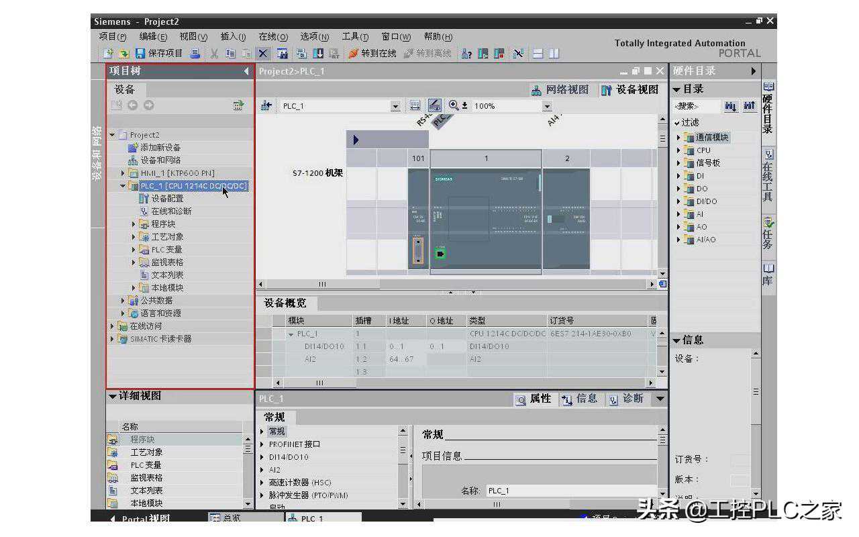Click the Go Online (转到在线) button
The width and height of the screenshot is (859, 537).
coord(372,54)
